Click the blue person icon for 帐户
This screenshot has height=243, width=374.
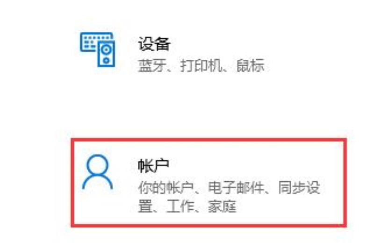[97, 172]
